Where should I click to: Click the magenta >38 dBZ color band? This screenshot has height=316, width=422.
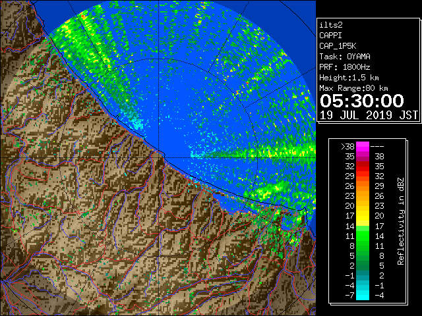coord(363,146)
